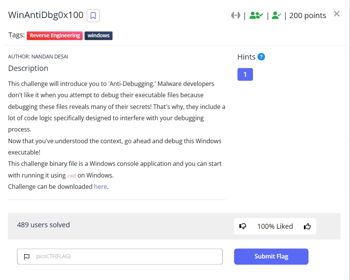This screenshot has width=350, height=280.
Task: Select the windows tag
Action: tap(99, 35)
